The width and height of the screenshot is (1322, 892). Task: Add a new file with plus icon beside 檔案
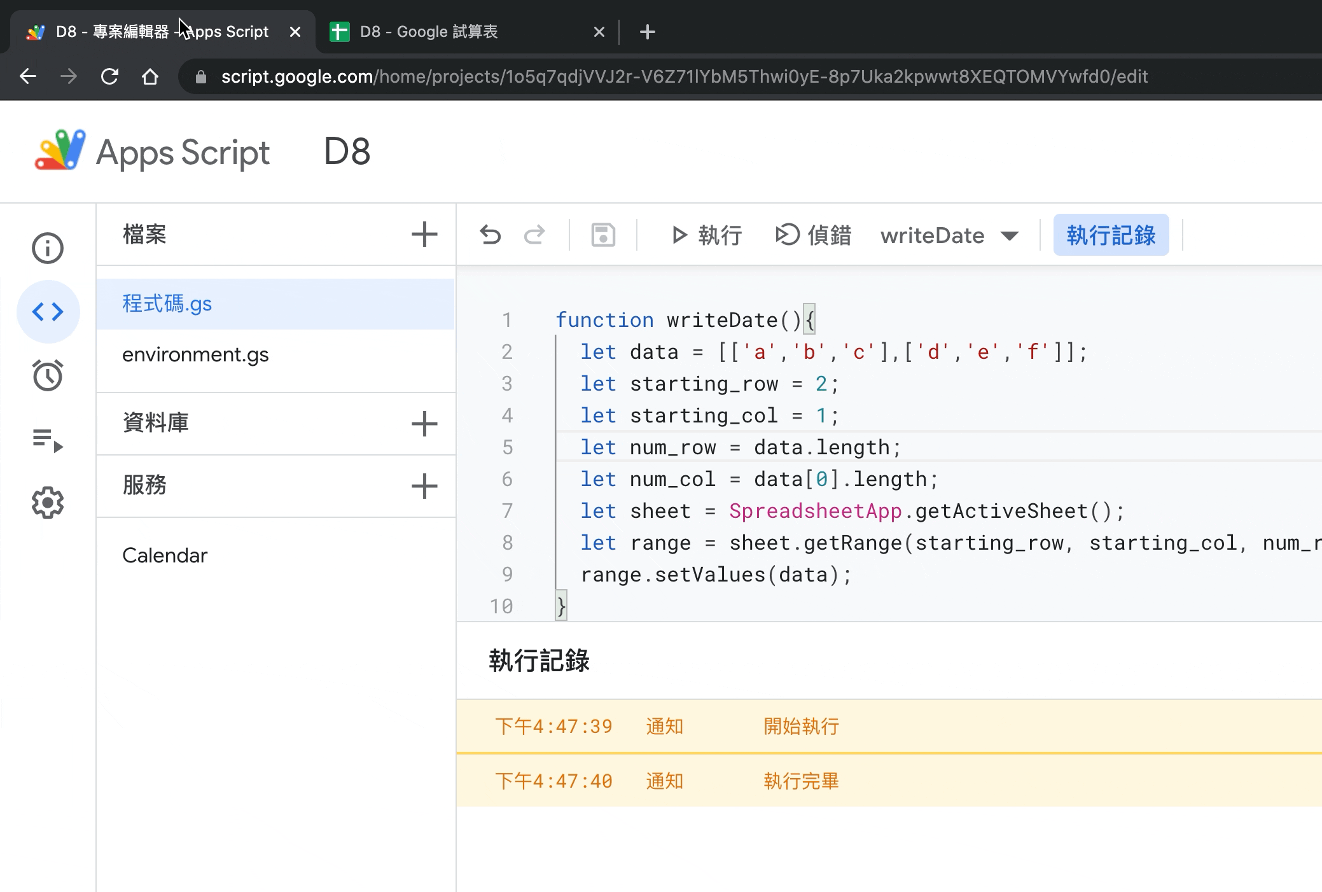coord(424,234)
